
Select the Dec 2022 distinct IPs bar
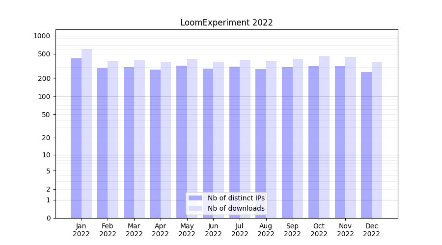tap(366, 145)
